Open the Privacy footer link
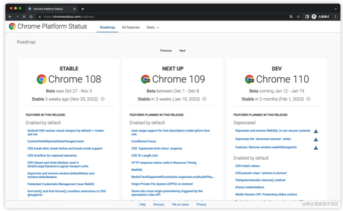 [201, 205]
